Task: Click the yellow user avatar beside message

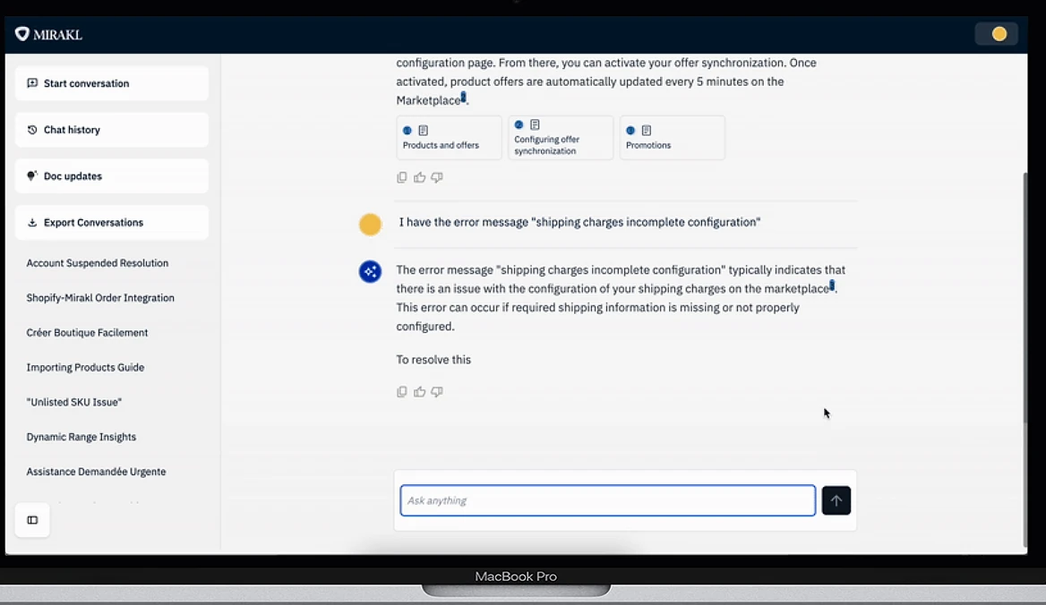Action: pyautogui.click(x=370, y=225)
